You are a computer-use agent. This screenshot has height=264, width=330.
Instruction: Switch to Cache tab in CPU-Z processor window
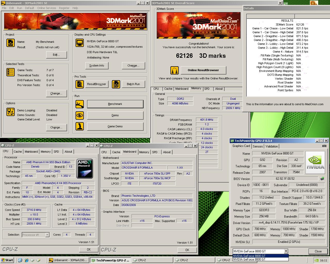coord(18,152)
